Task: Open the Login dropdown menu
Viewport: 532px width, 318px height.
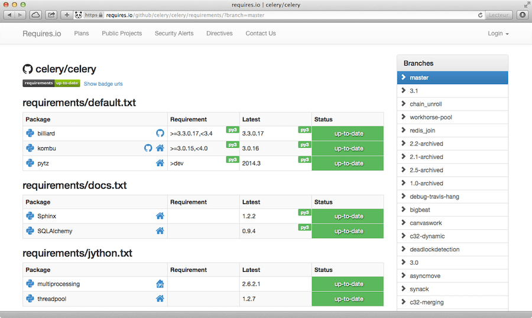Action: (498, 34)
